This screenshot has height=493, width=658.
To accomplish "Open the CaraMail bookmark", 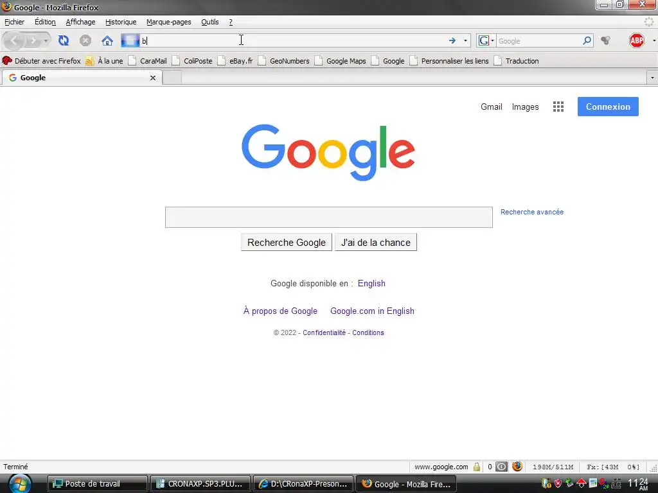I will point(148,61).
